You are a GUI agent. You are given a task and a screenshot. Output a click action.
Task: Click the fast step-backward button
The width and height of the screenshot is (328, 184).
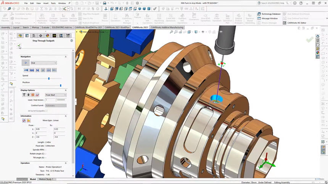click(32, 70)
